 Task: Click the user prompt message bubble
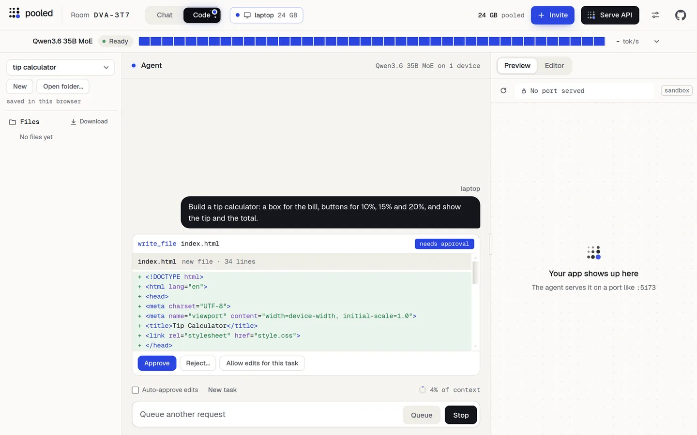[x=331, y=212]
